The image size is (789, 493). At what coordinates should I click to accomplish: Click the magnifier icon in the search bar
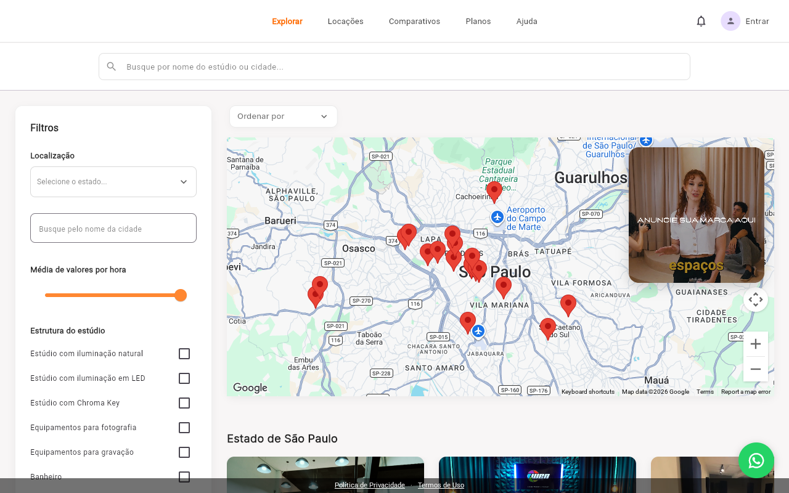pos(112,67)
